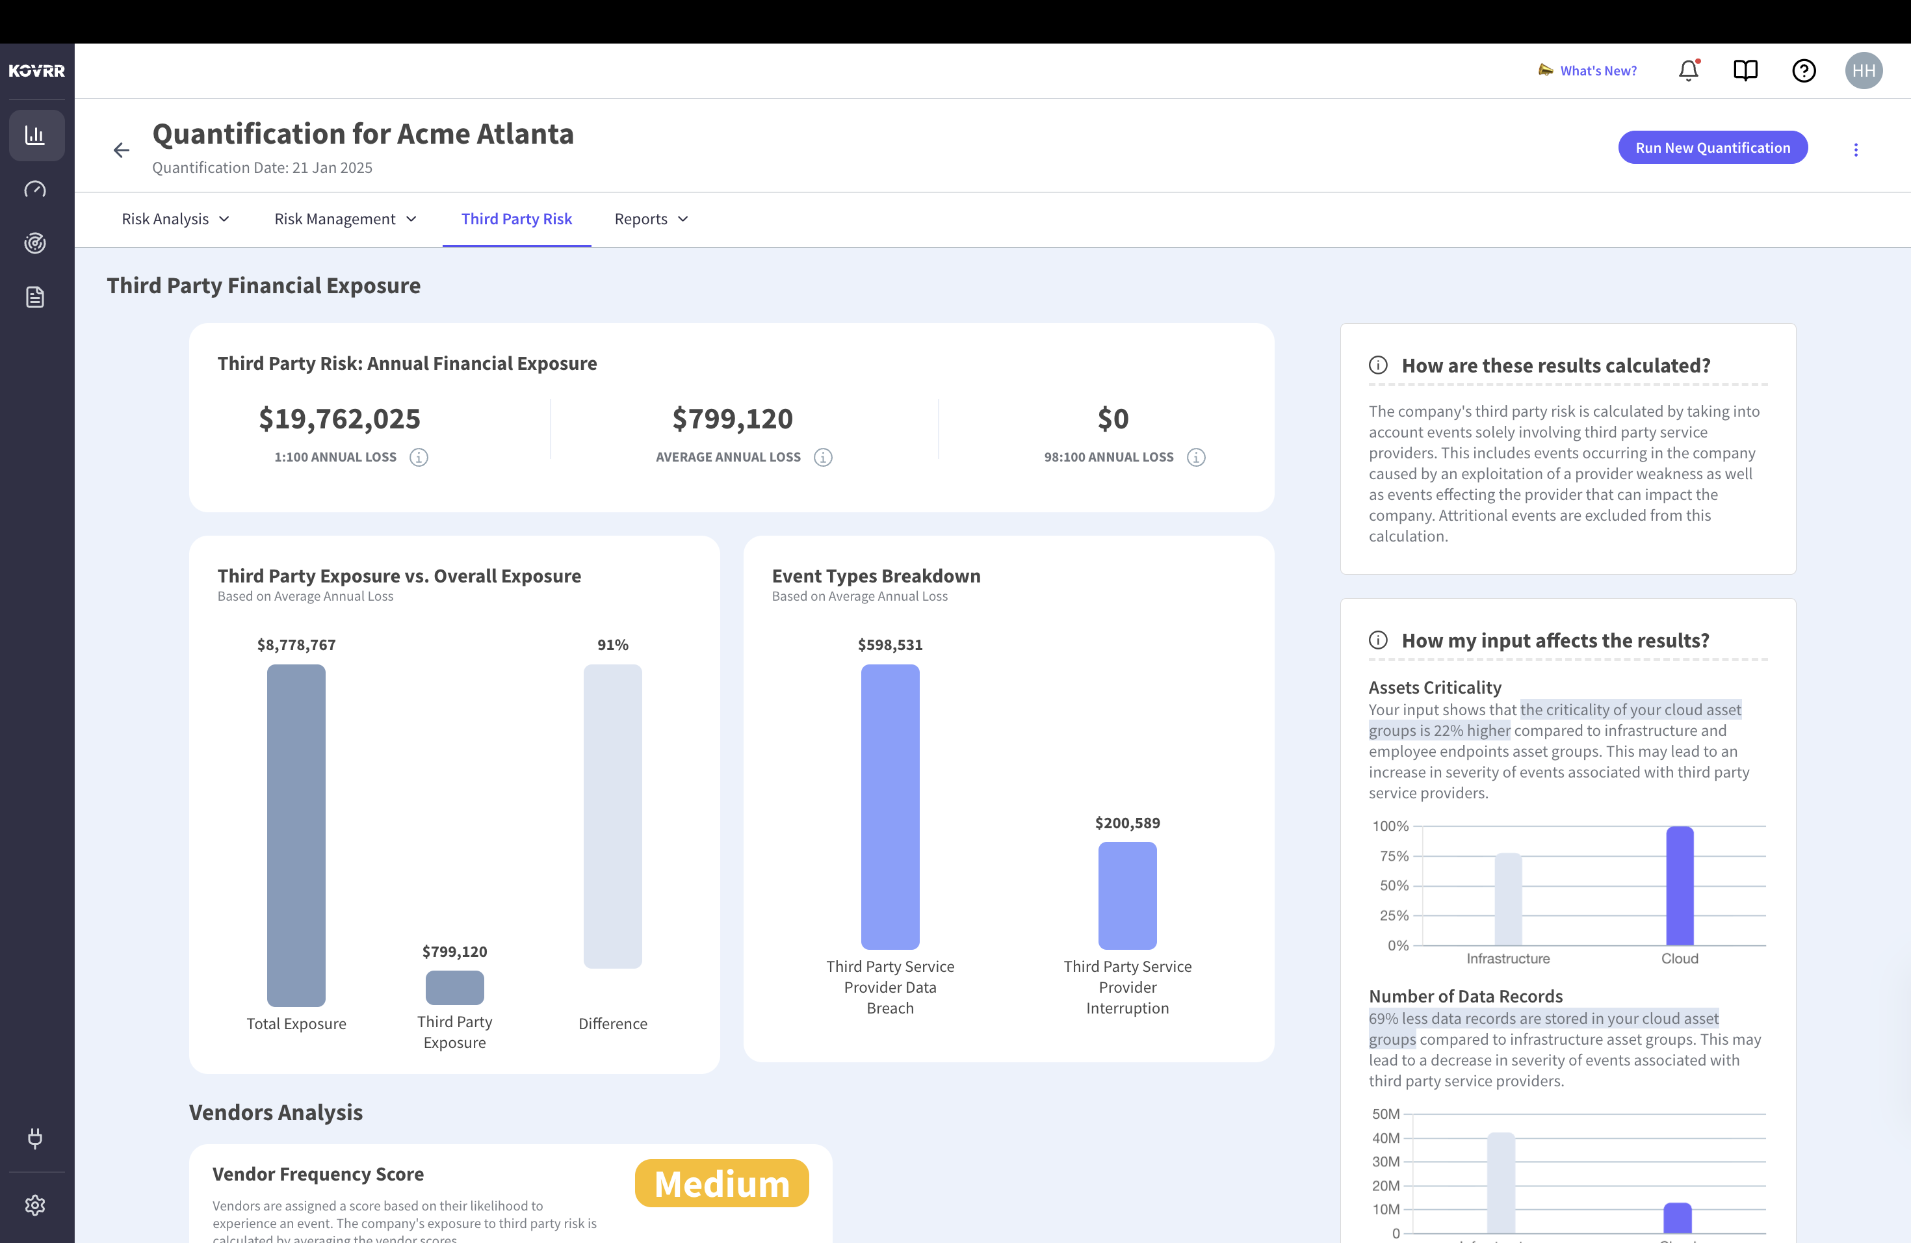This screenshot has width=1911, height=1243.
Task: Click the Cloud bar in Assets Criticality chart
Action: (1680, 885)
